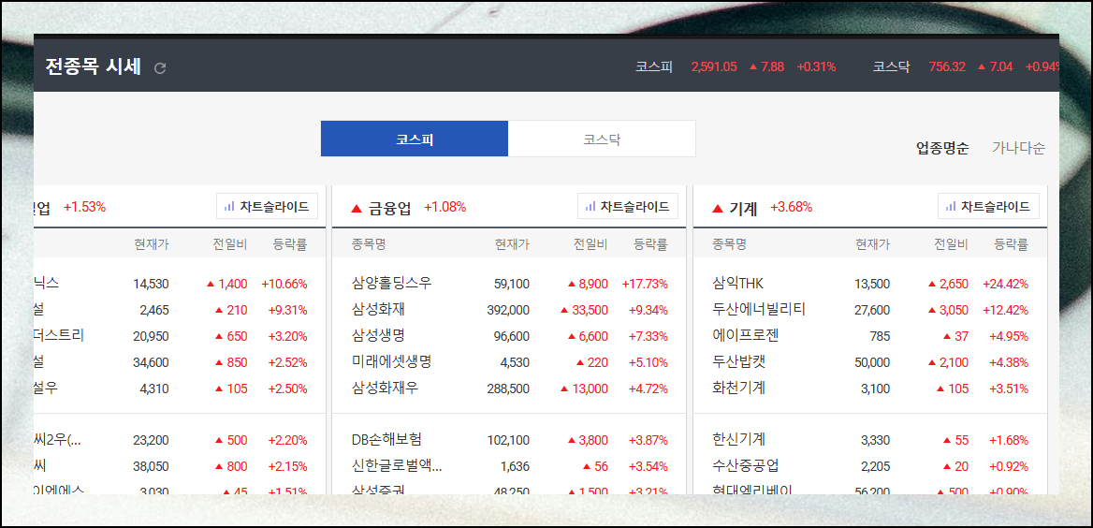Image resolution: width=1093 pixels, height=528 pixels.
Task: Sort by 가나다순
Action: (1018, 148)
